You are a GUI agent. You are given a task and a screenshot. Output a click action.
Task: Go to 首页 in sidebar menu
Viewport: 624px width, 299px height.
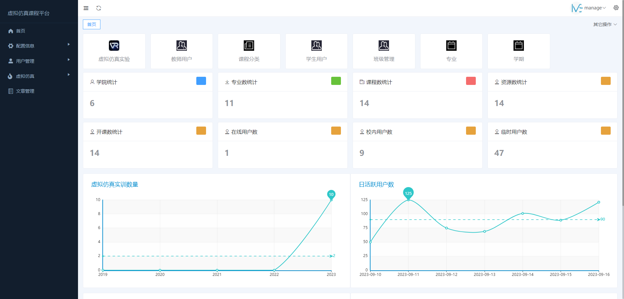point(21,31)
